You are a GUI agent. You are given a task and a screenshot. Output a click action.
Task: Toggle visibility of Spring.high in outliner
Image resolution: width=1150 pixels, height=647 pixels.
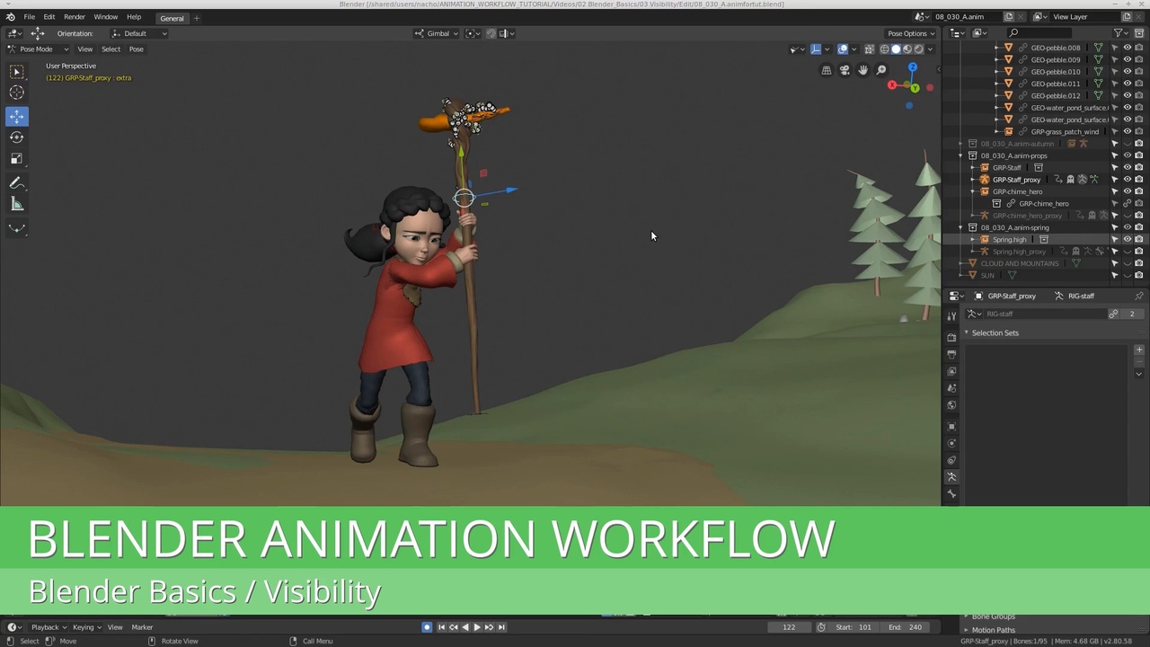click(x=1127, y=240)
